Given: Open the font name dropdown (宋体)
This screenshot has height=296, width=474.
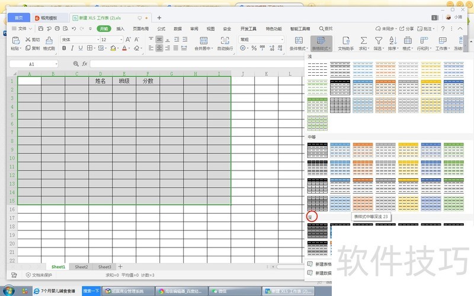Looking at the screenshot, I should (x=79, y=40).
